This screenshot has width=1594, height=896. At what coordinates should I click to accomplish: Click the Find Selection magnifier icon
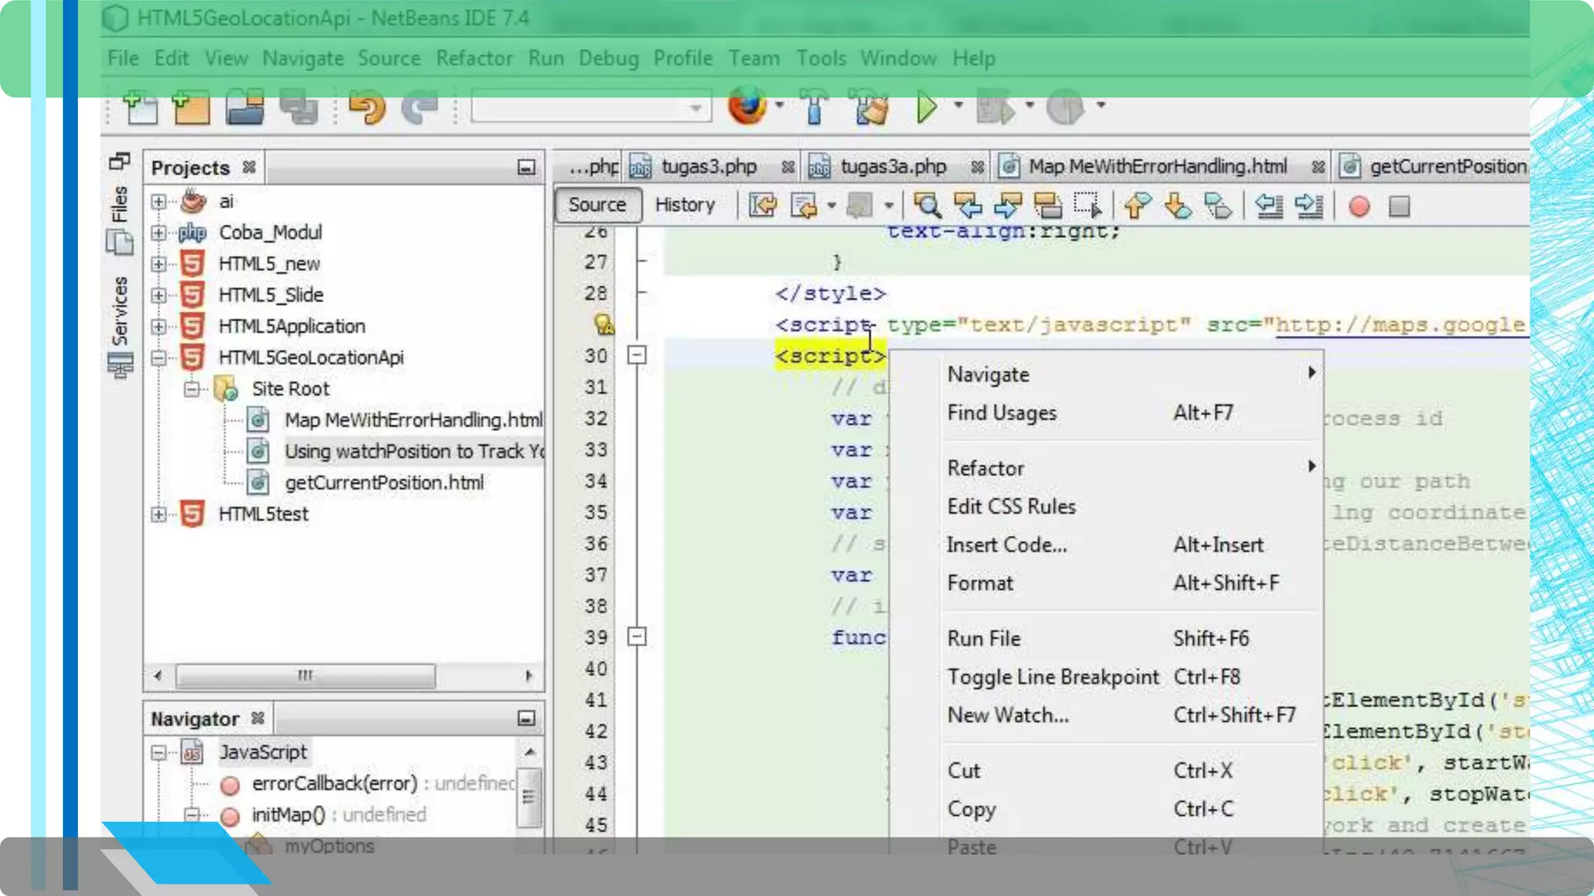tap(926, 206)
